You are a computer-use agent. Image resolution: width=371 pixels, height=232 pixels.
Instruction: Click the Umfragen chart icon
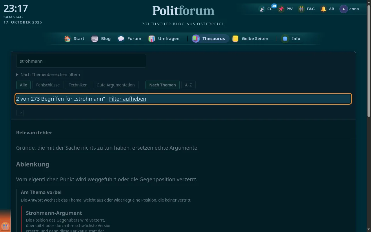(x=152, y=39)
